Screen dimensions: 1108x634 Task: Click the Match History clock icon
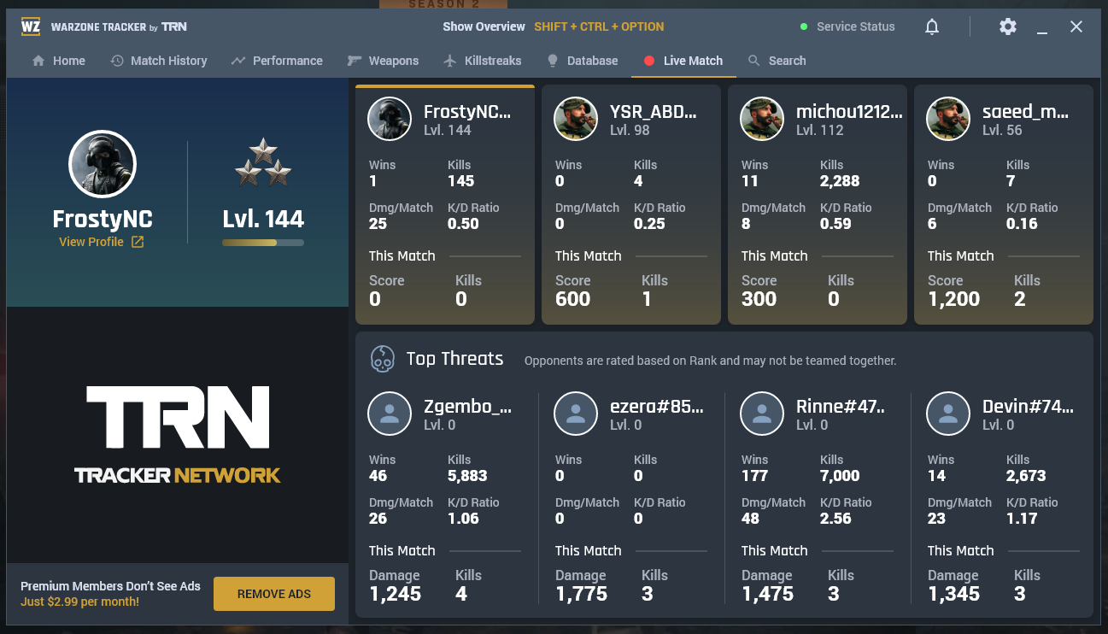(x=117, y=61)
